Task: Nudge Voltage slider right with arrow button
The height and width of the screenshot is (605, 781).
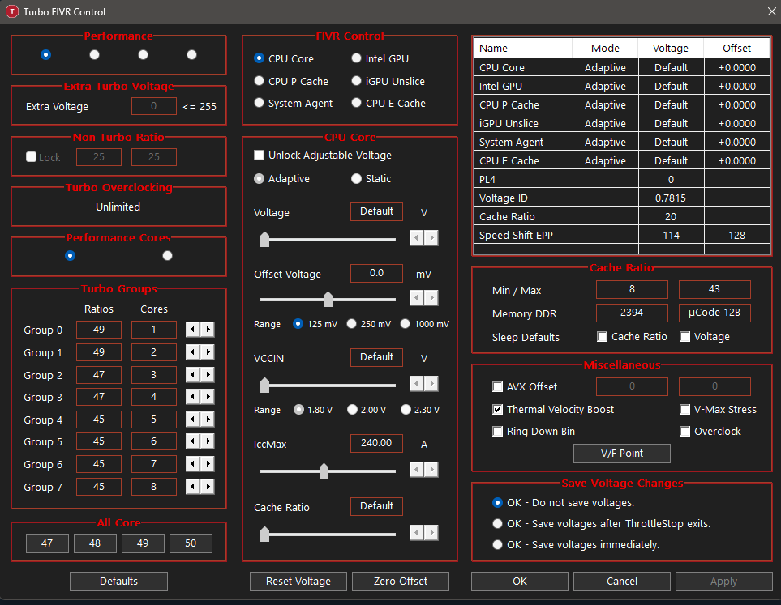Action: coord(431,238)
